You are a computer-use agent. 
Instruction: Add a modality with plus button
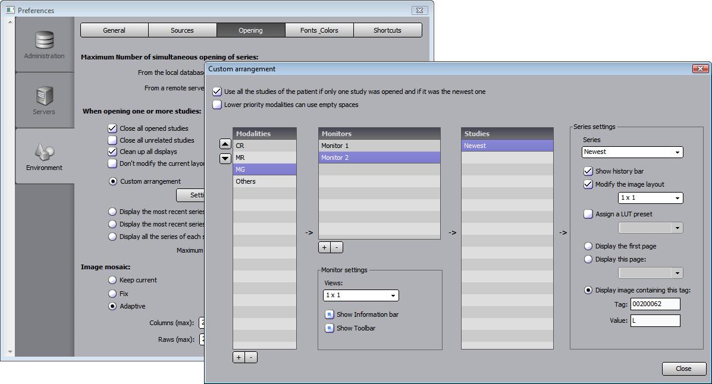point(239,357)
